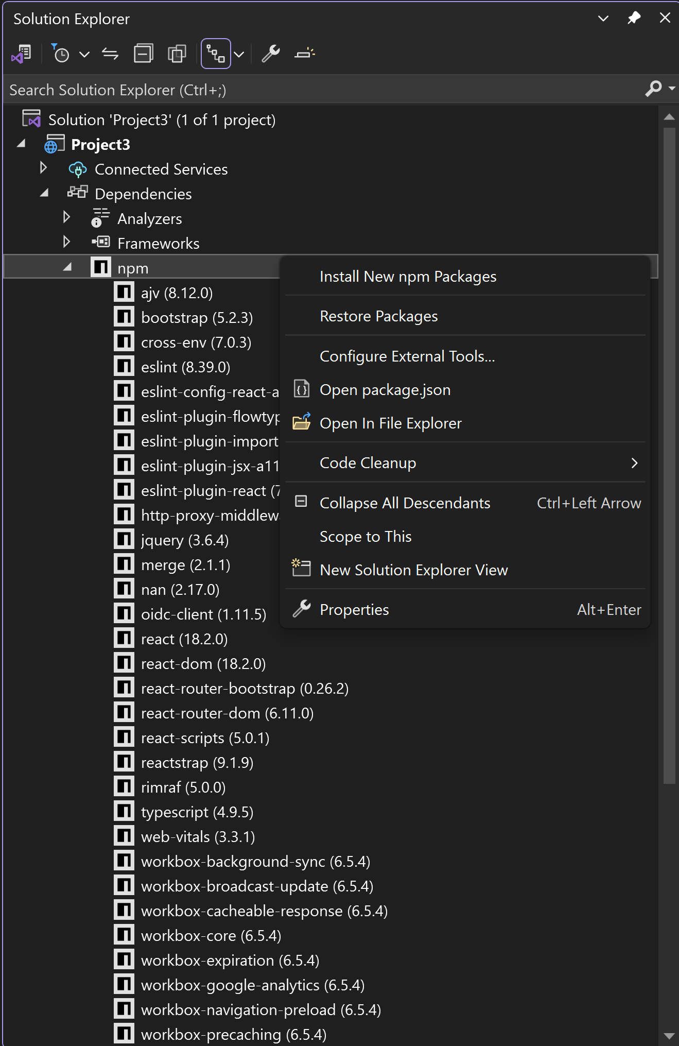679x1046 pixels.
Task: Click Pending Changes Filter clock icon
Action: [61, 54]
